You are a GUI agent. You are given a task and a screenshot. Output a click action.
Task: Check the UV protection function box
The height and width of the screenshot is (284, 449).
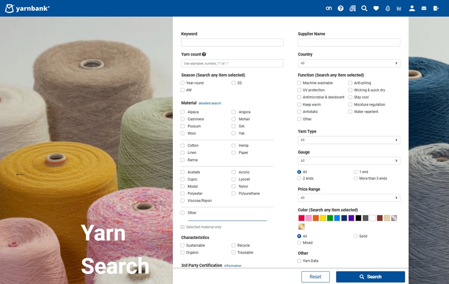pos(299,90)
